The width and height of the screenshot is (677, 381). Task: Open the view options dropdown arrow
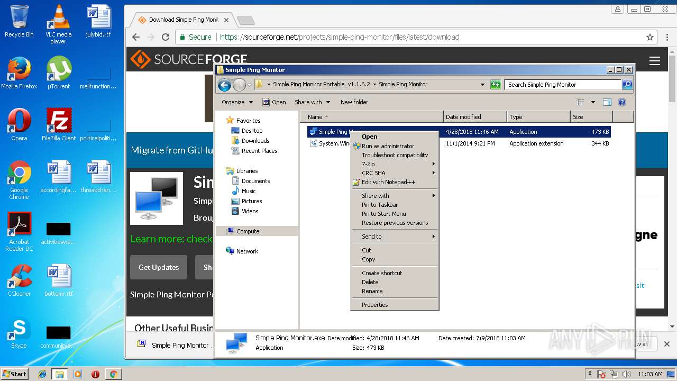coord(593,102)
